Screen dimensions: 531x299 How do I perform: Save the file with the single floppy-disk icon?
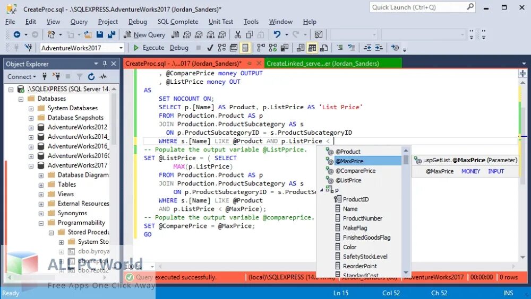click(x=100, y=34)
